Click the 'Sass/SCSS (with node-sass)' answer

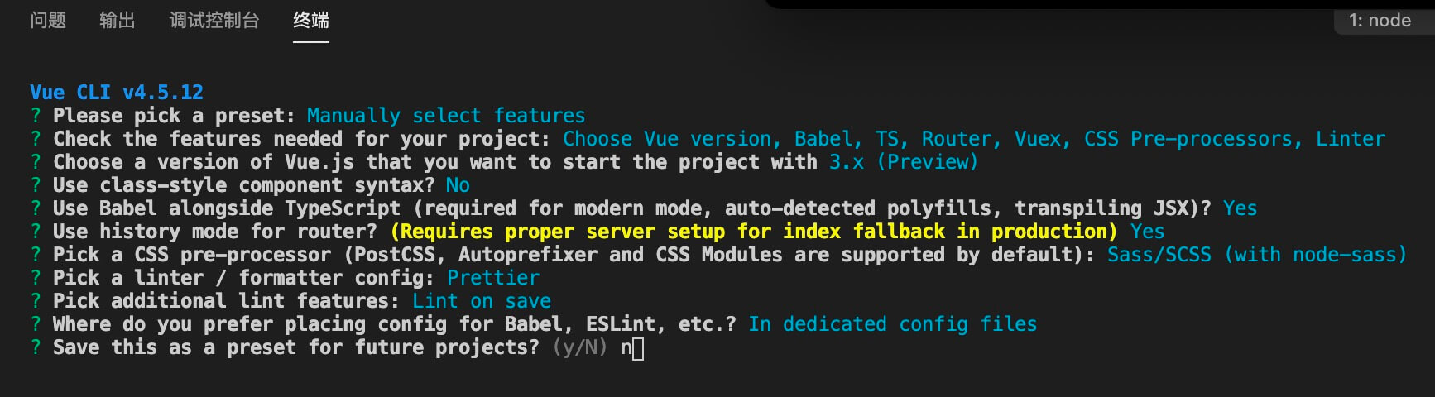point(1257,254)
